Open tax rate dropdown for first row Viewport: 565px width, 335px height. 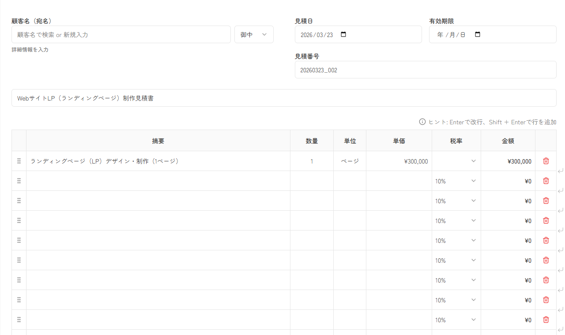[456, 161]
